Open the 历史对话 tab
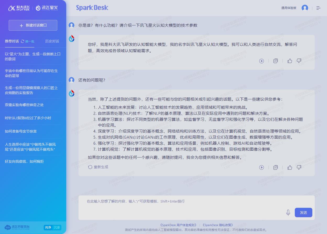 (x=52, y=41)
